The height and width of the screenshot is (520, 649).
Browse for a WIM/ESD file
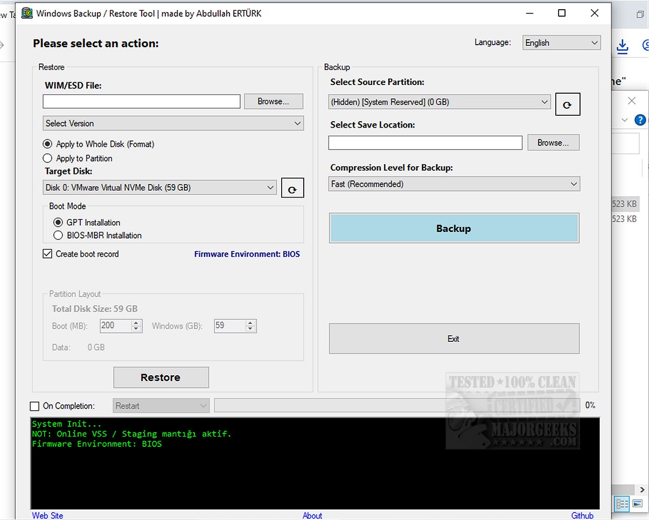click(x=274, y=101)
